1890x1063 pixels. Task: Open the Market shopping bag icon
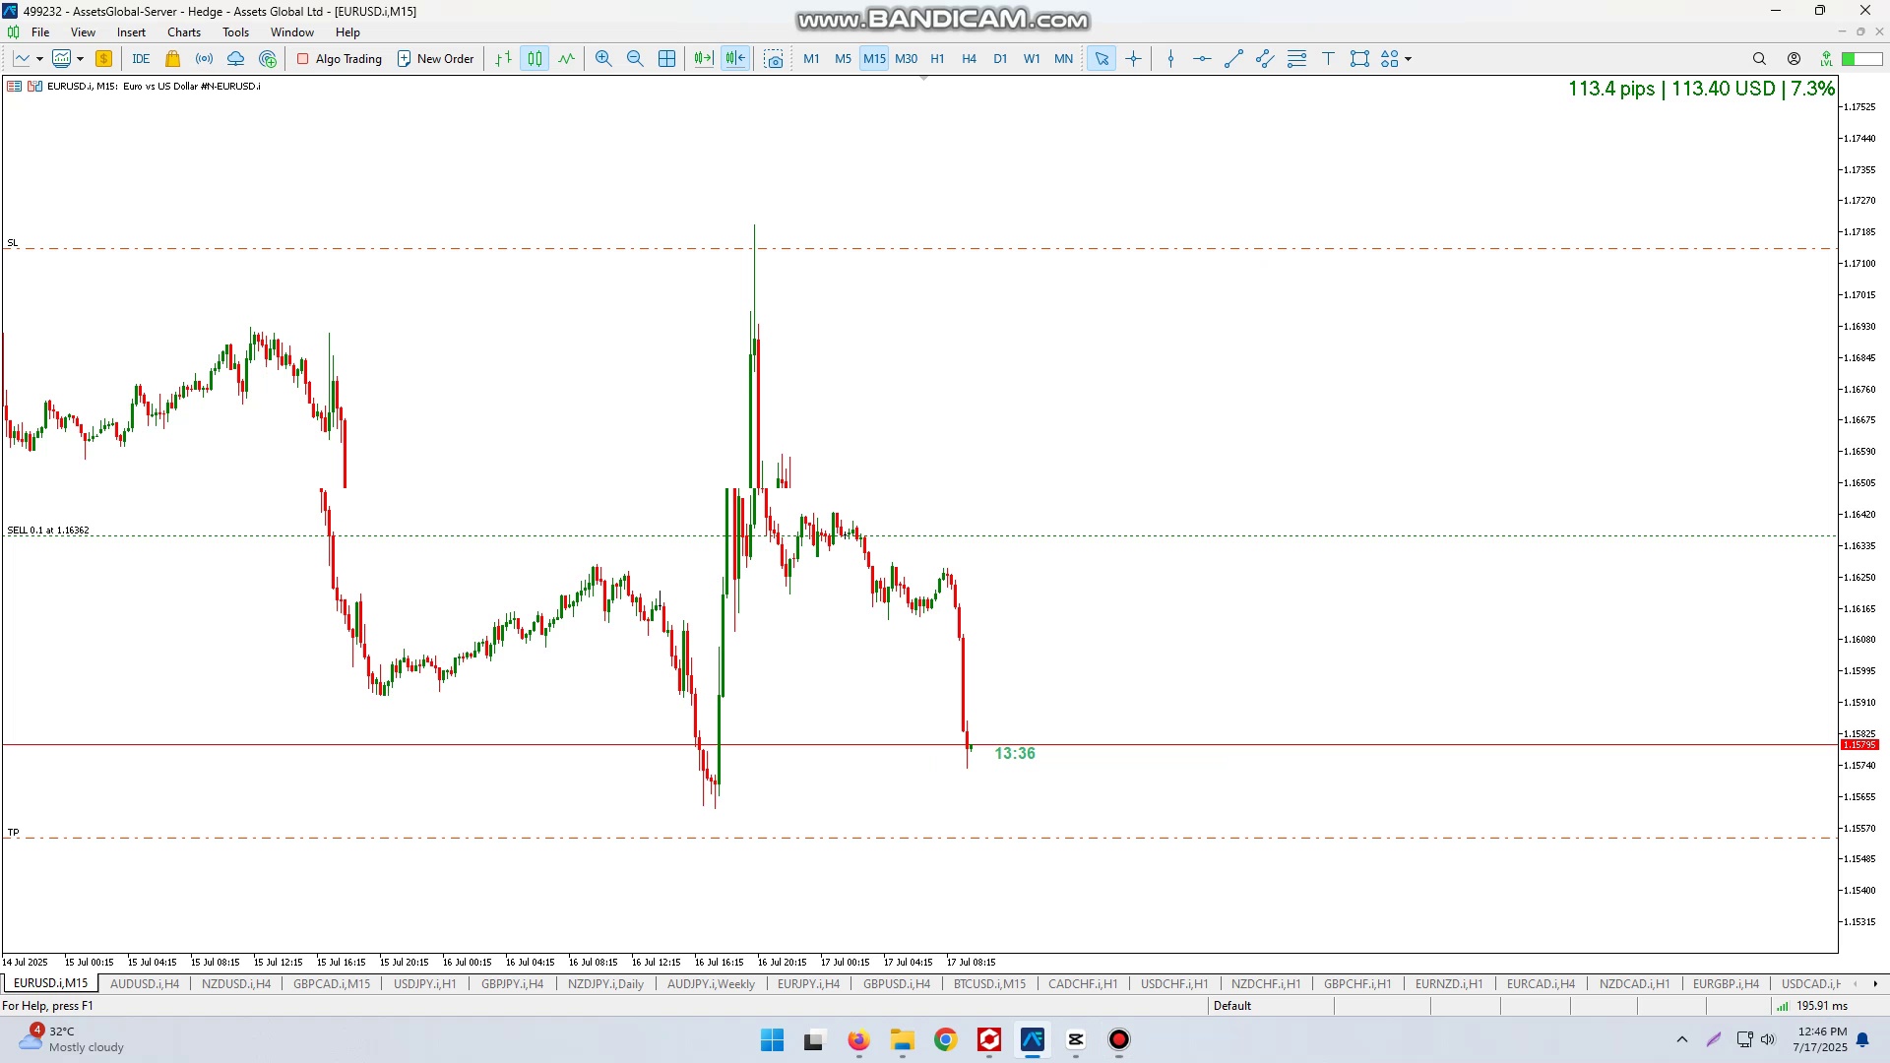pos(172,59)
